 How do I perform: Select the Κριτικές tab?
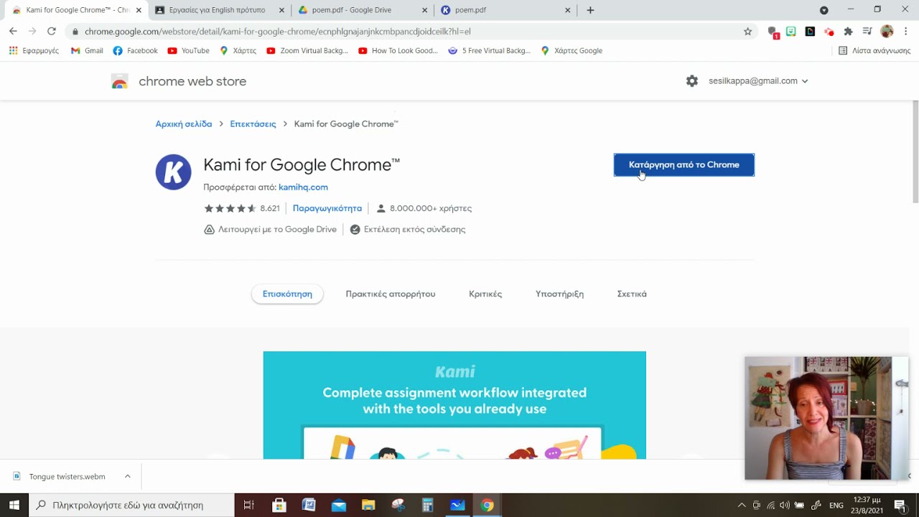coord(485,294)
